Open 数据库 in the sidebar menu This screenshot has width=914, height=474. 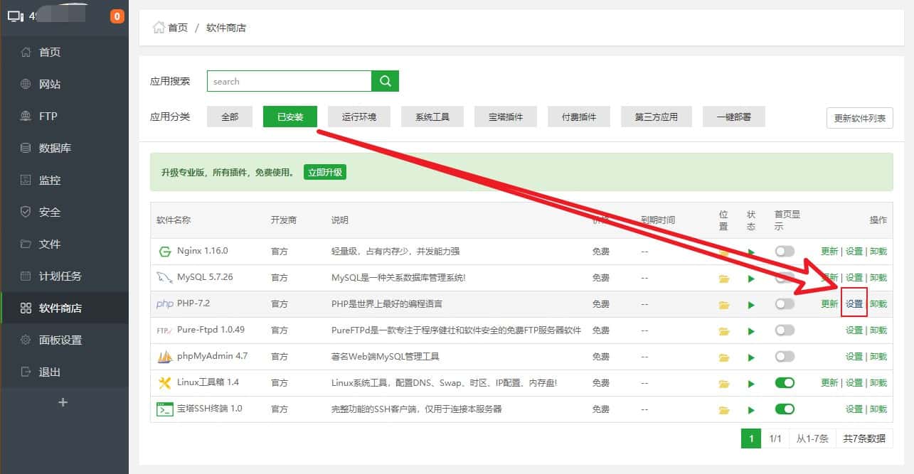click(55, 148)
